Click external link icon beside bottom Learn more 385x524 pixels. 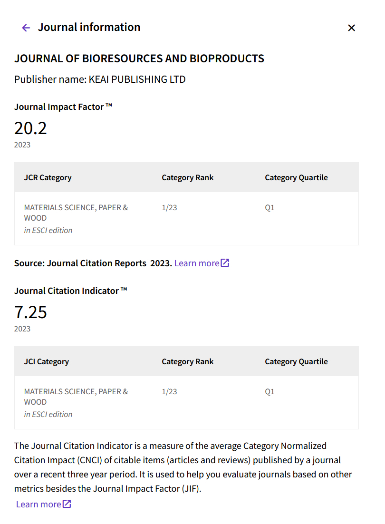tap(67, 504)
